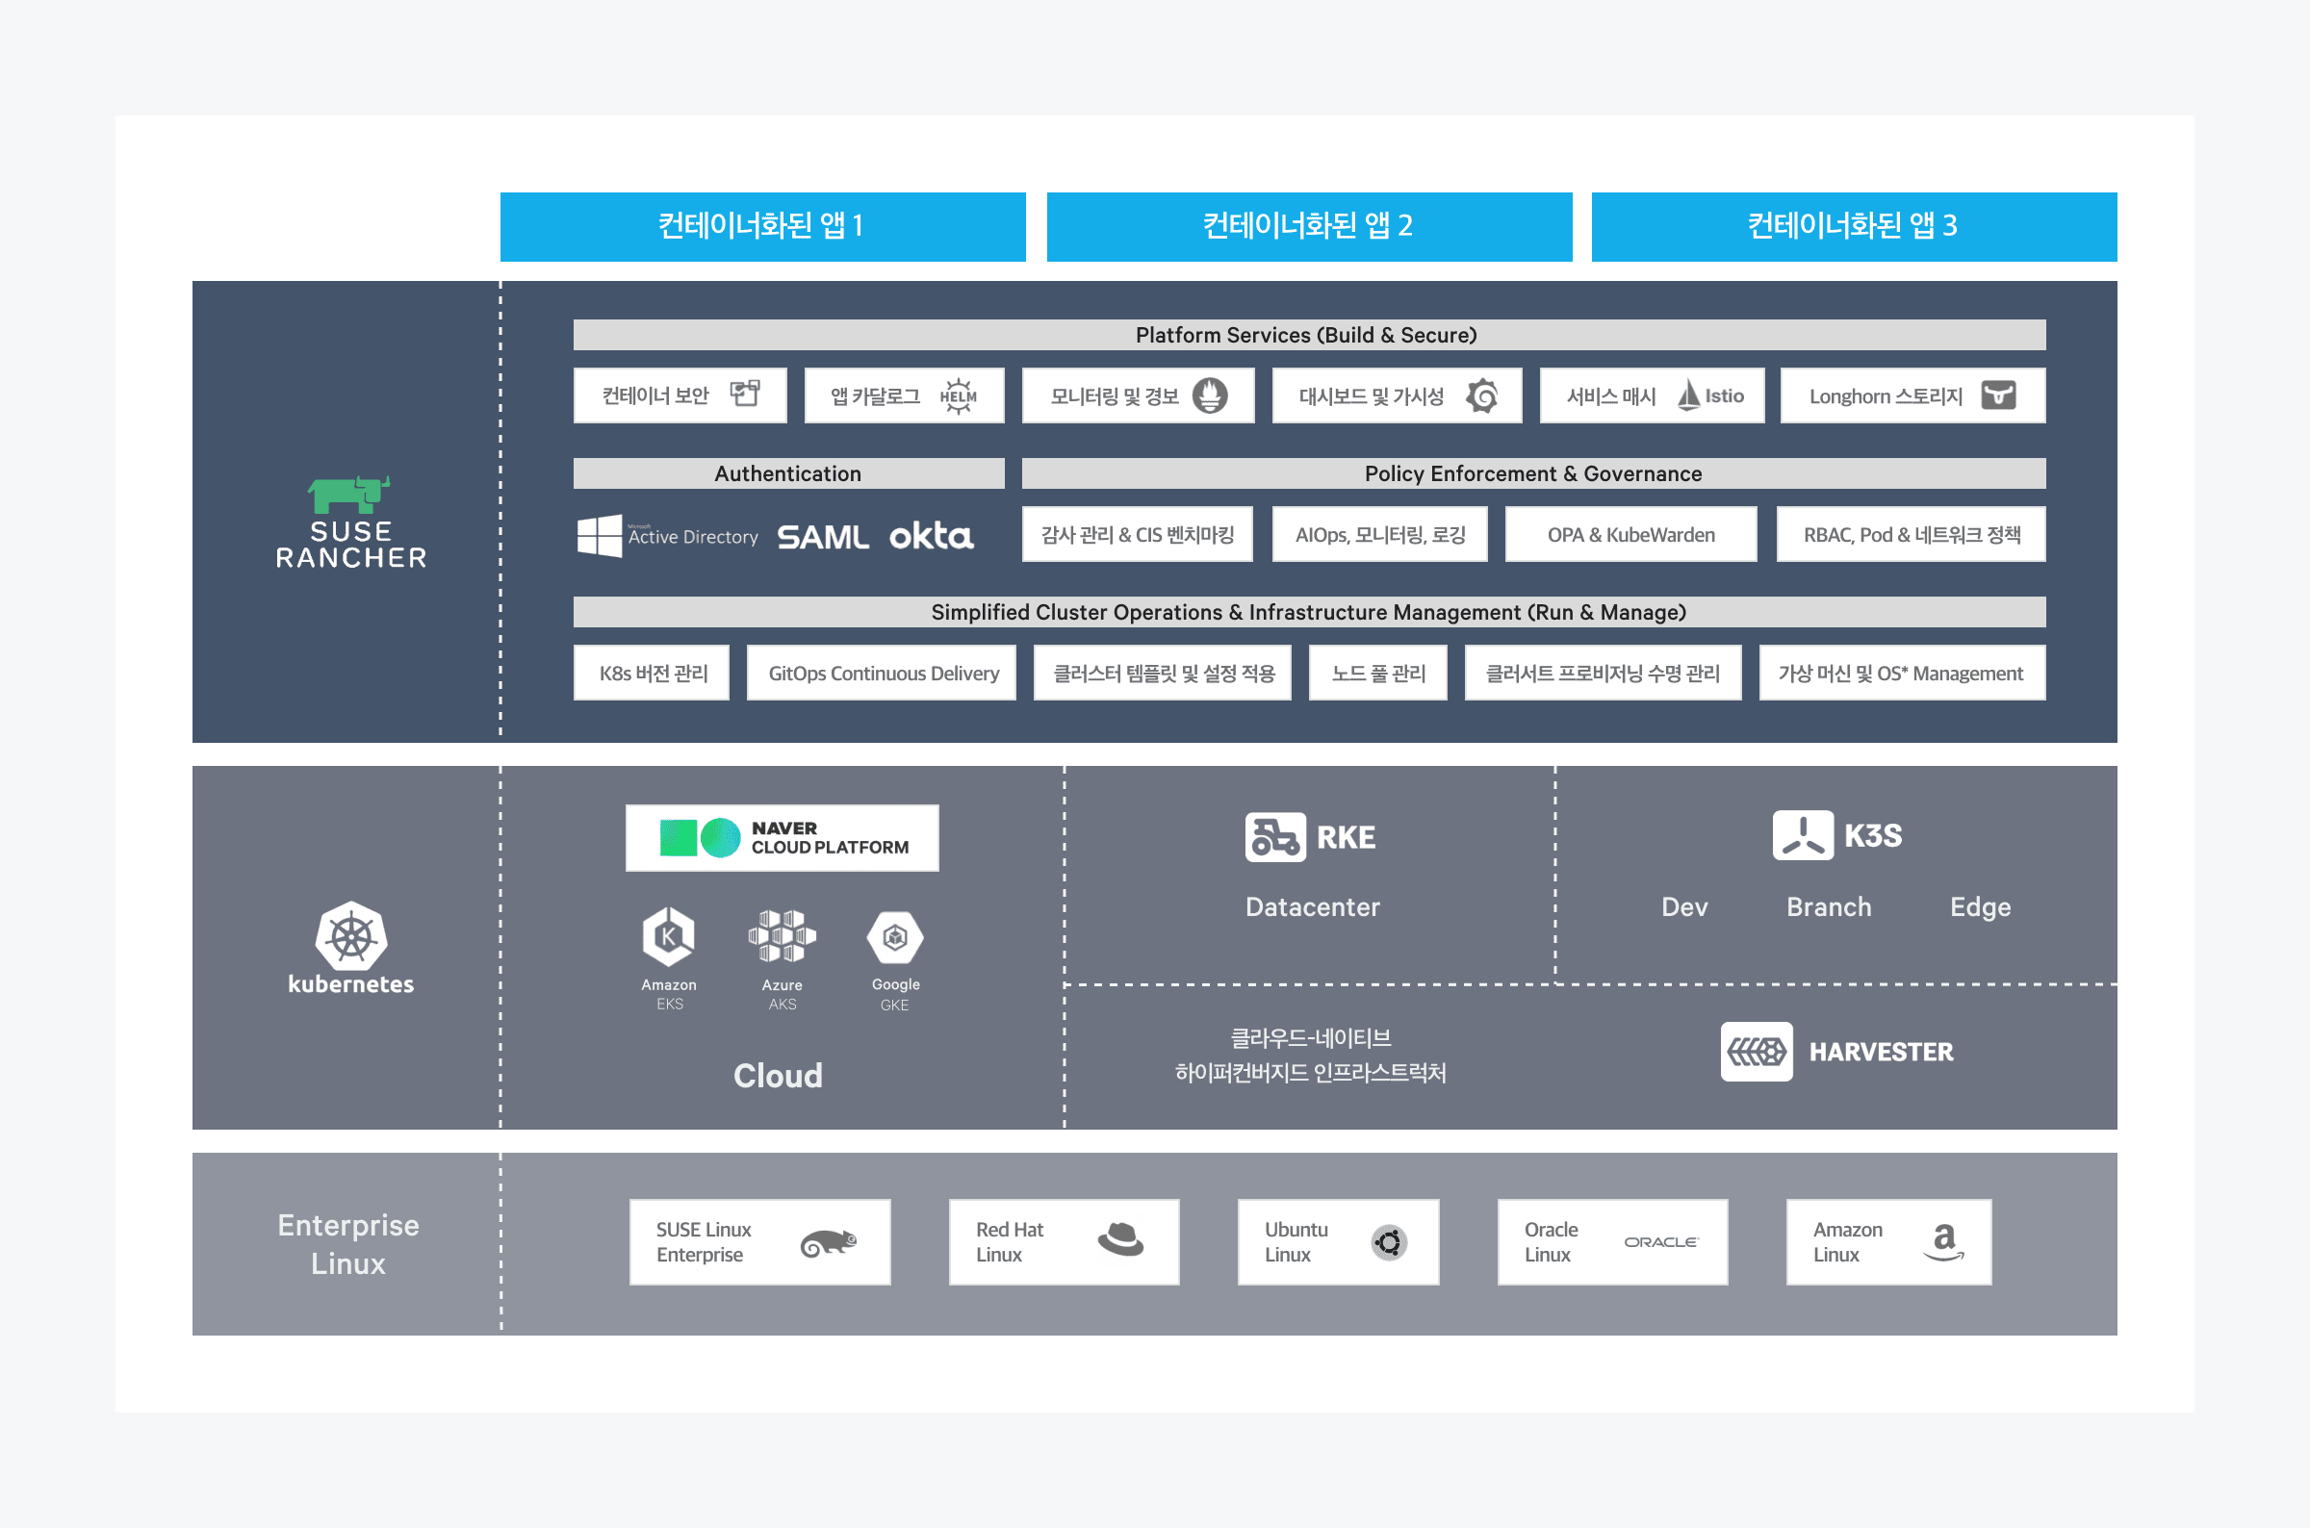Click the Prometheus icon next to 모니터링 및 경보
Screen dimensions: 2310x1528
click(1210, 395)
